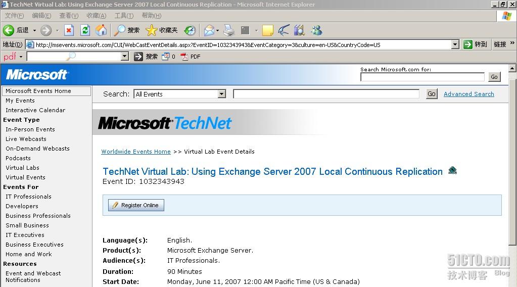Click the pdf toolbar 搜索 arrow button

[x=146, y=57]
